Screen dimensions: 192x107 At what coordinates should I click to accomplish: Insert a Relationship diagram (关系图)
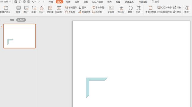70,12
